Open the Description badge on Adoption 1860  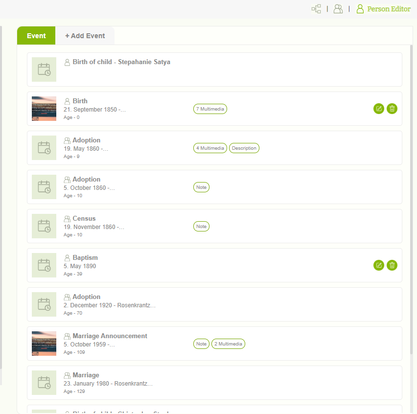(x=244, y=148)
